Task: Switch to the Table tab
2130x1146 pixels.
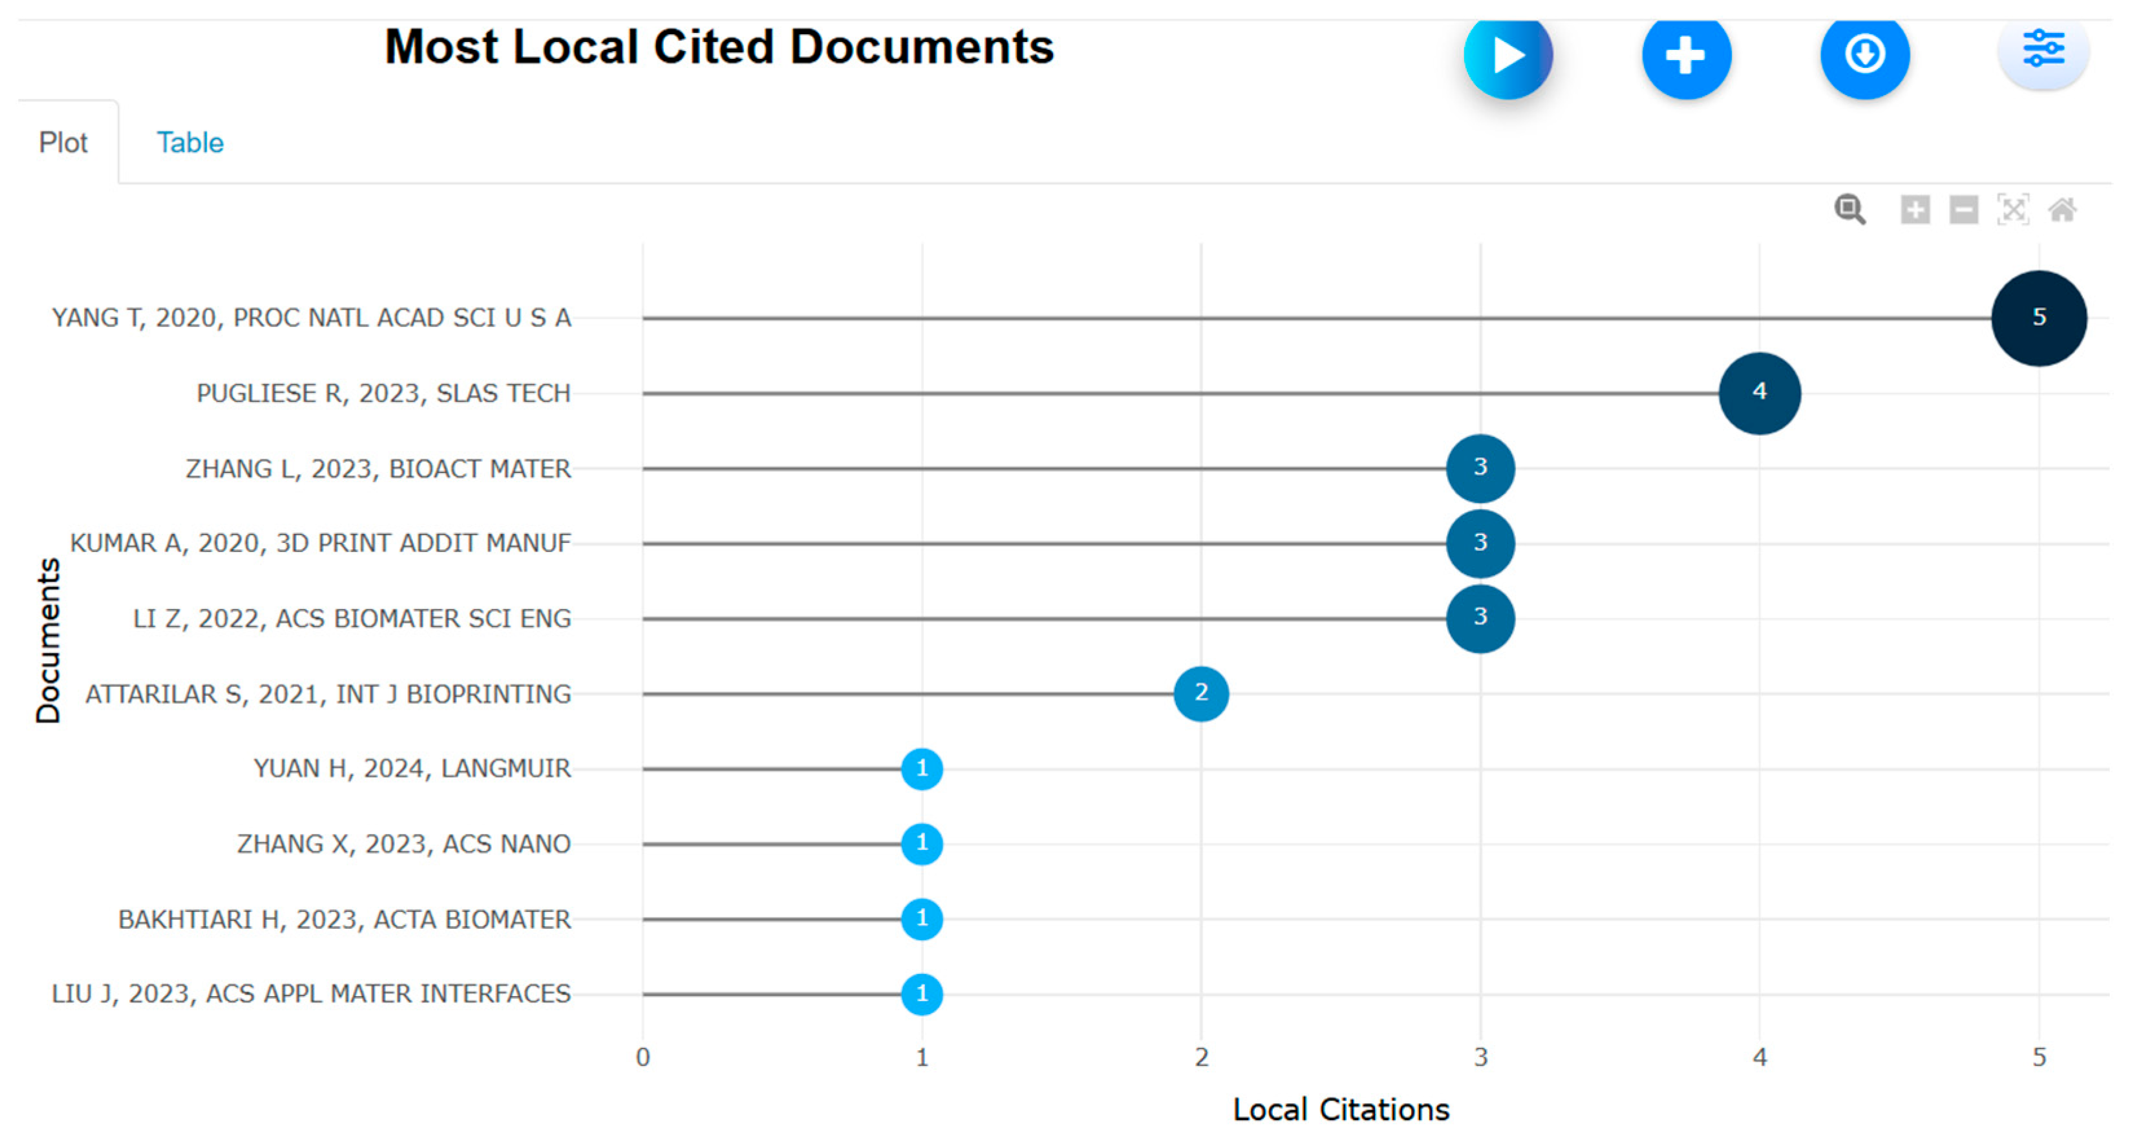Action: click(190, 142)
